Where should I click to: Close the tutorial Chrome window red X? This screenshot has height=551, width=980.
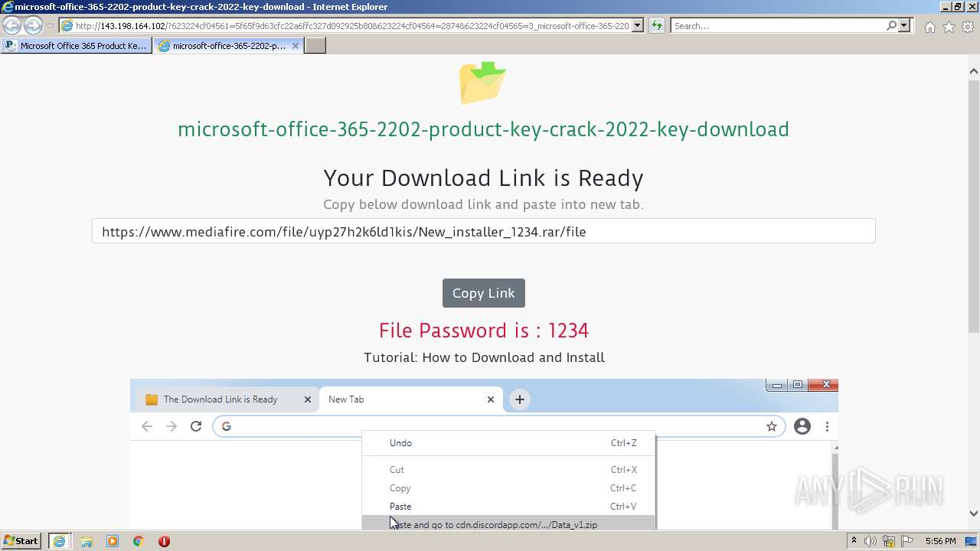(825, 385)
